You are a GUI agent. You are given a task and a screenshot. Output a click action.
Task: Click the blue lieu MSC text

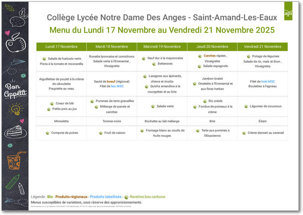point(117,86)
